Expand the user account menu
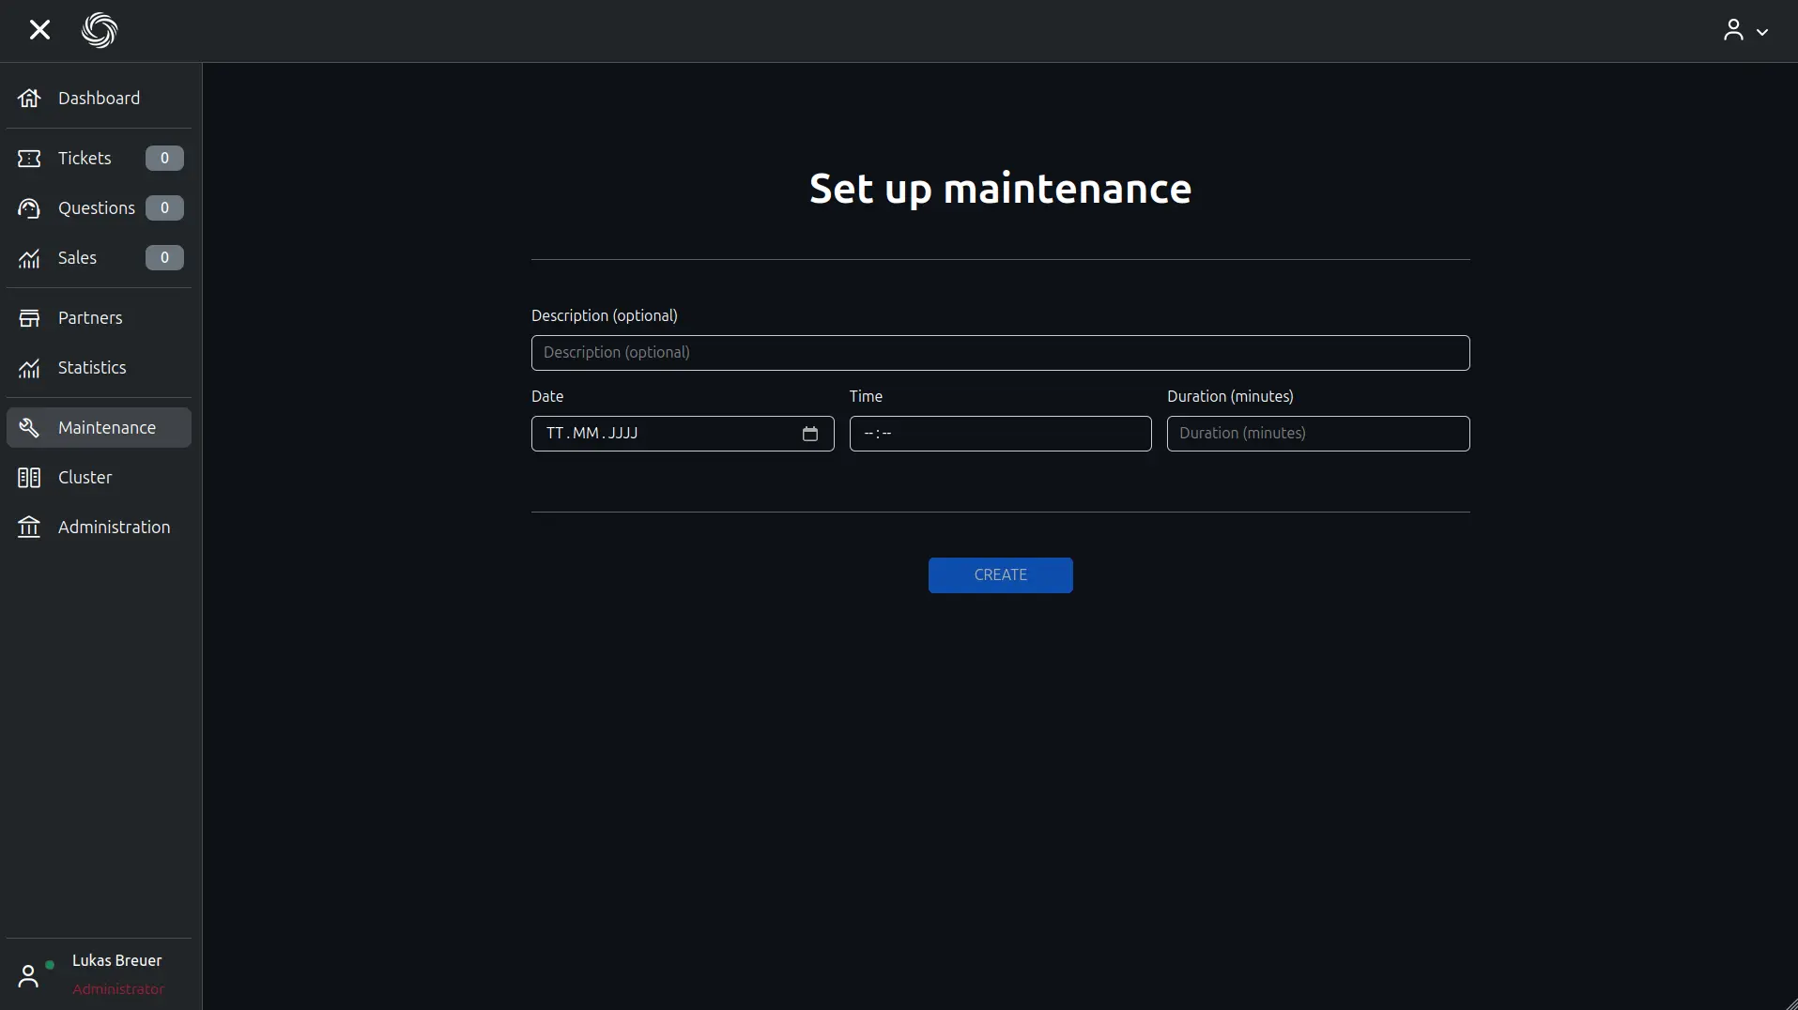 coord(1744,31)
